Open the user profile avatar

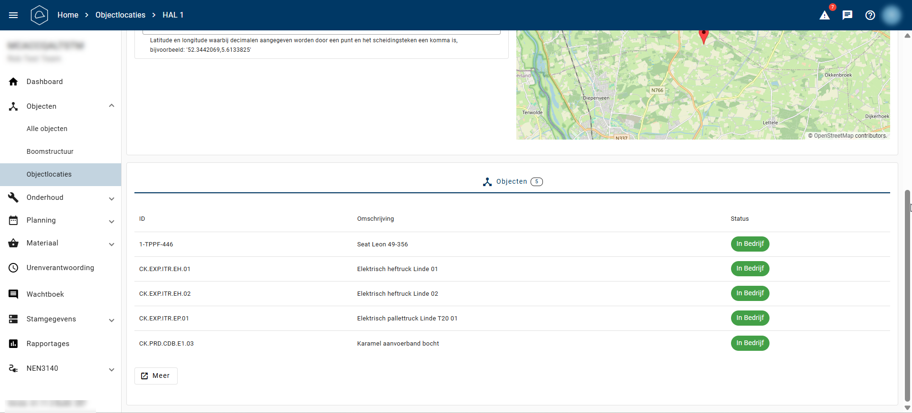[x=892, y=15]
